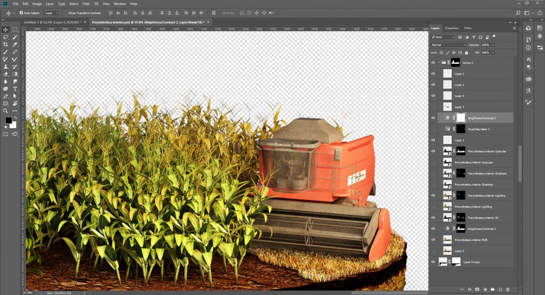545x295 pixels.
Task: Open the Filter menu
Action: coord(86,4)
